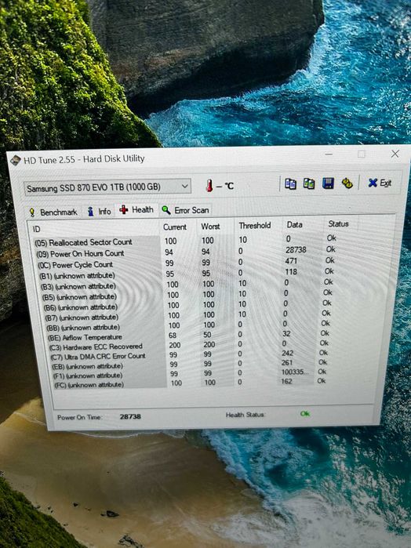The height and width of the screenshot is (548, 411).
Task: Select the (C7) Ultra DMA CRC Error Count row
Action: [189, 355]
